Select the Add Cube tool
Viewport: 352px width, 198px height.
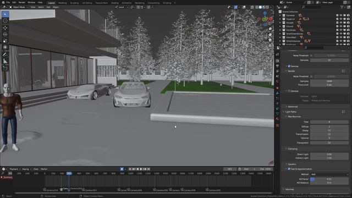coord(5,68)
